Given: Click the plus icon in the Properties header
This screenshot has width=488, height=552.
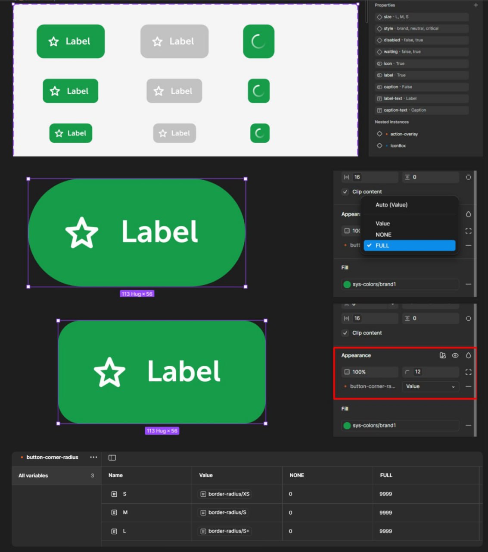Looking at the screenshot, I should pyautogui.click(x=476, y=5).
